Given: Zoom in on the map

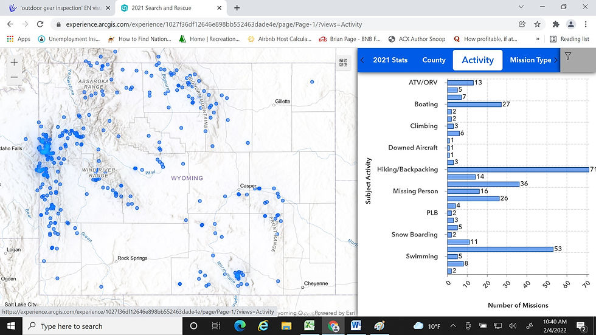Looking at the screenshot, I should click(x=15, y=63).
